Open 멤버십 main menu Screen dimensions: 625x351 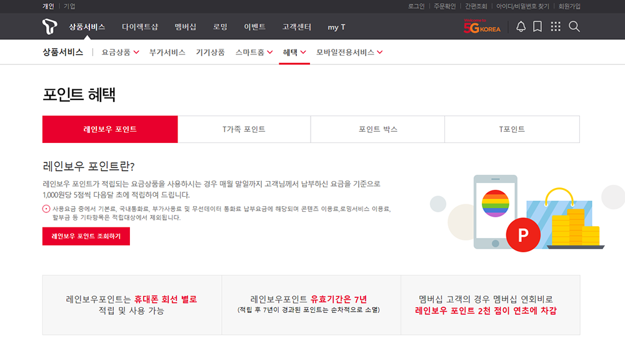tap(186, 27)
